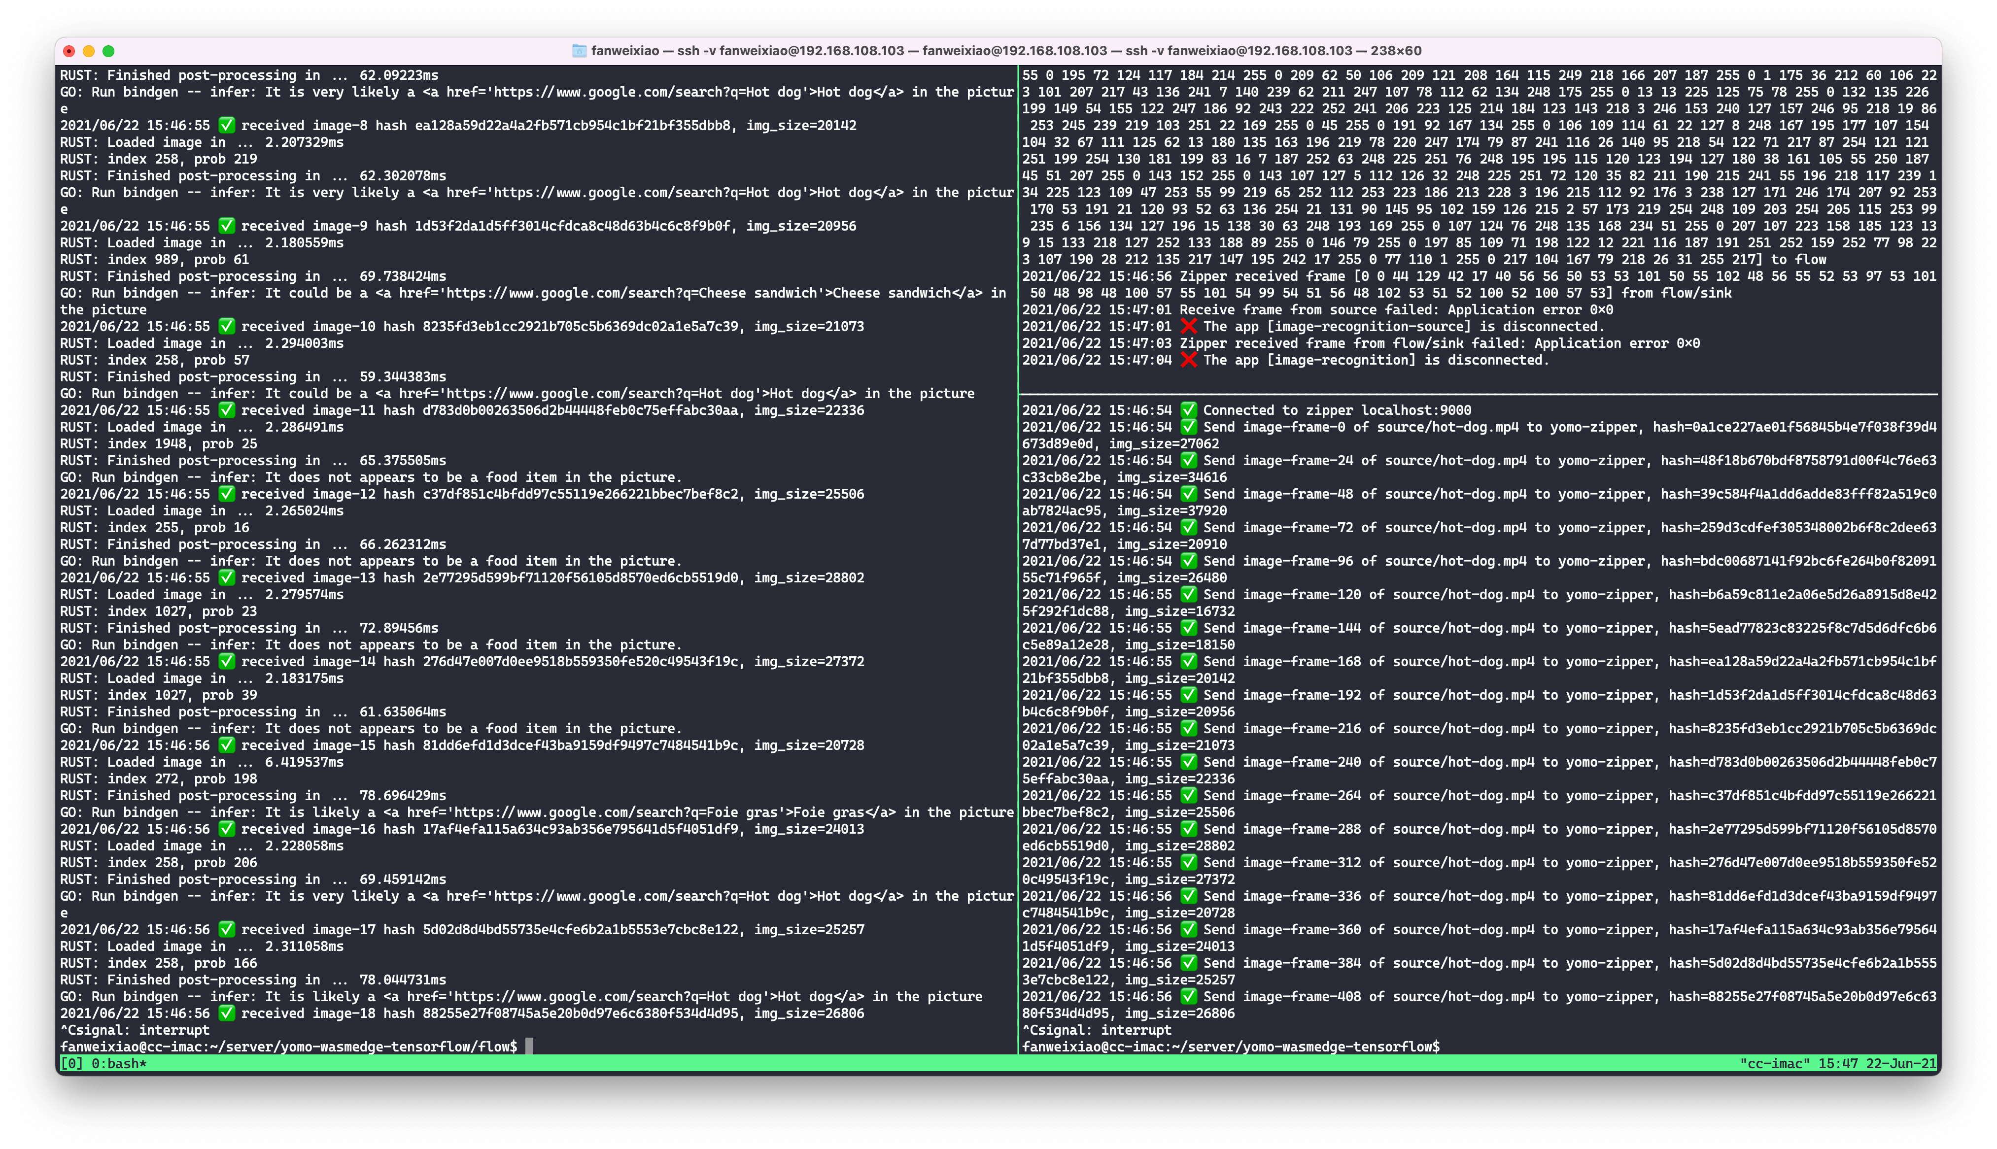Click the red X beside image-recognition-source disconnected

click(1189, 326)
